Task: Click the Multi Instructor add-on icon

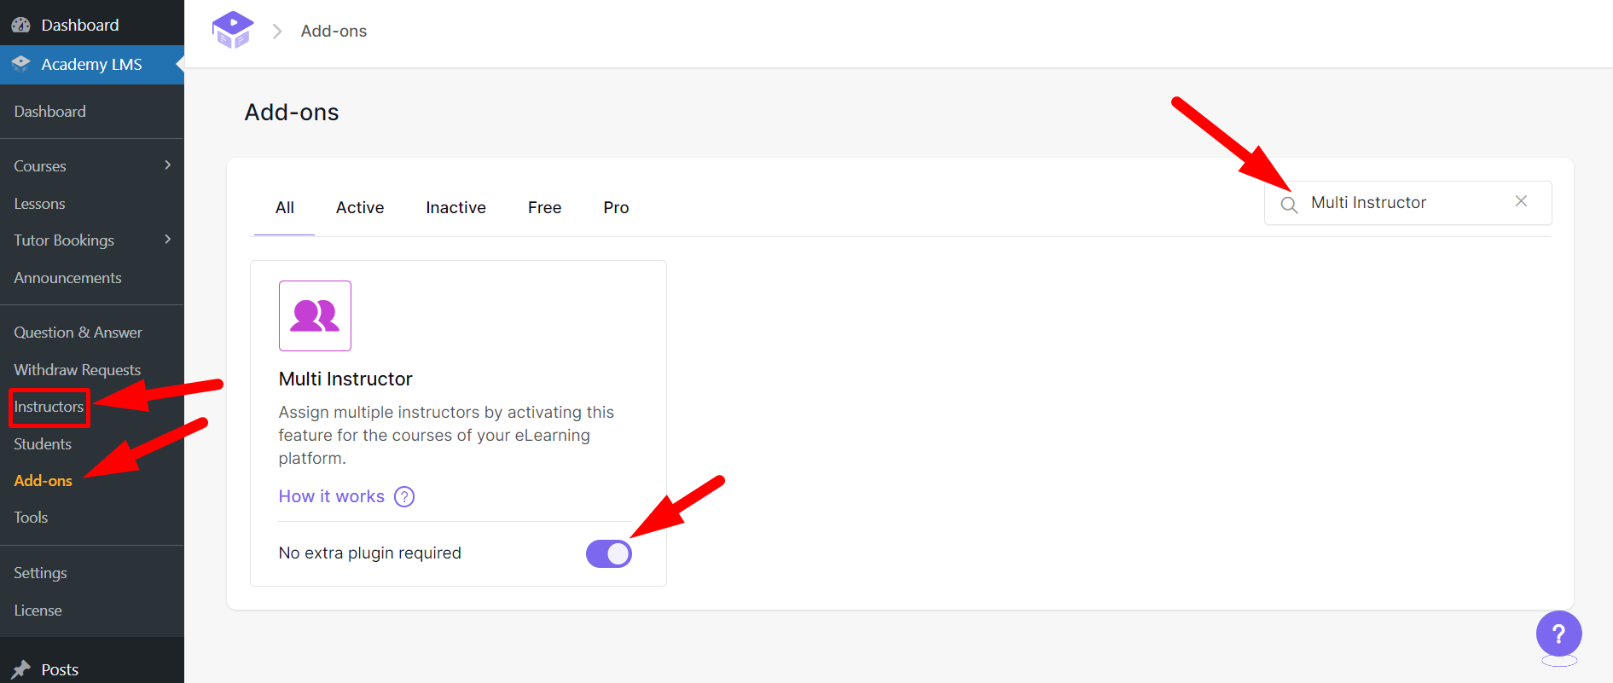Action: tap(315, 315)
